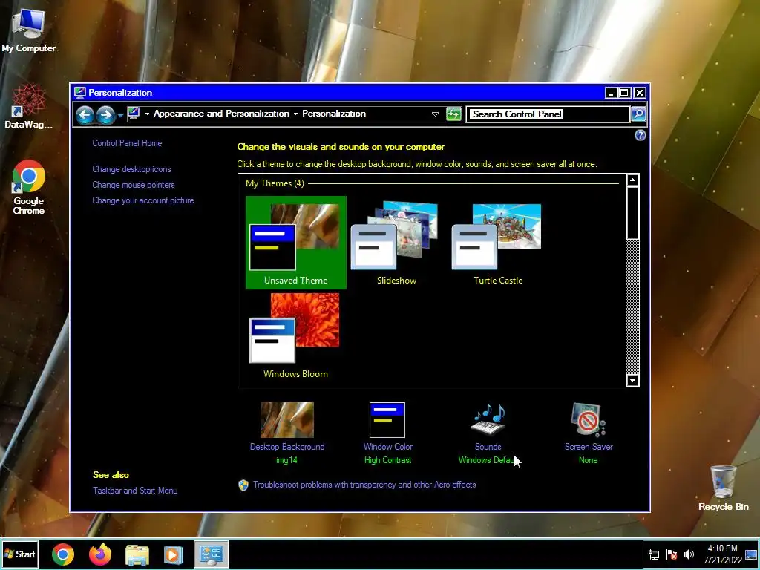Click the Show desktop tray button

752,554
